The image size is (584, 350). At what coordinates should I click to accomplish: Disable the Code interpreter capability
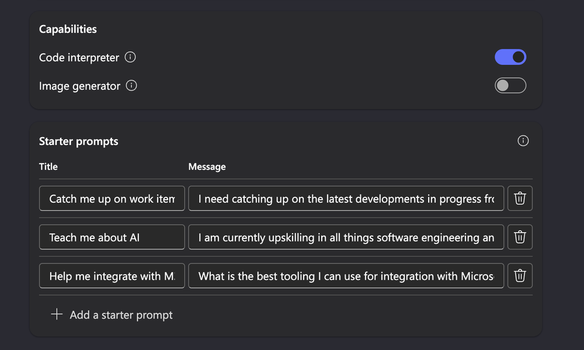pos(510,57)
